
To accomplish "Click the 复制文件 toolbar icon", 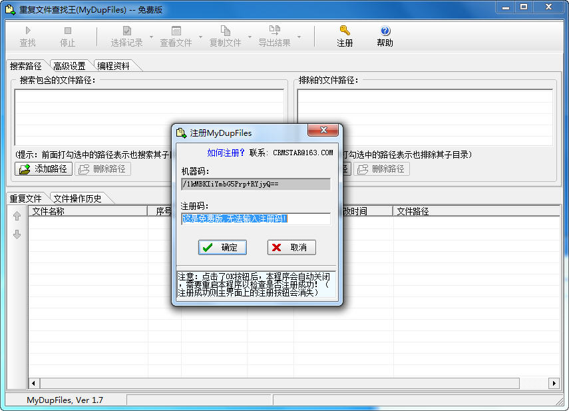I will click(x=225, y=31).
